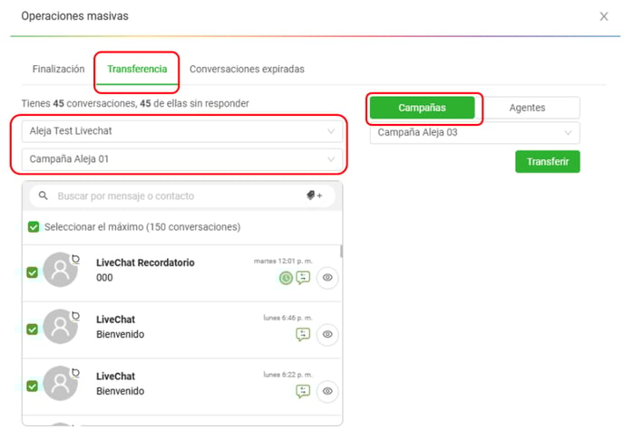Screen dimensions: 624x439
Task: Select the Agentes destination option
Action: click(x=527, y=108)
